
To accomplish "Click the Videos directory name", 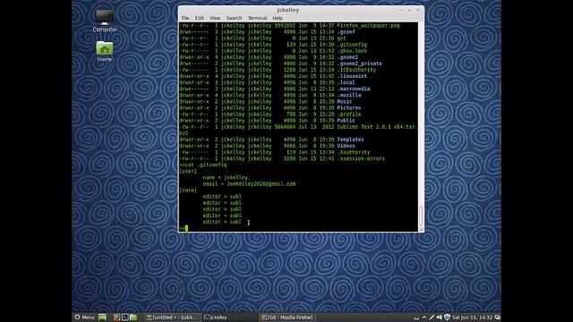I will [x=346, y=146].
